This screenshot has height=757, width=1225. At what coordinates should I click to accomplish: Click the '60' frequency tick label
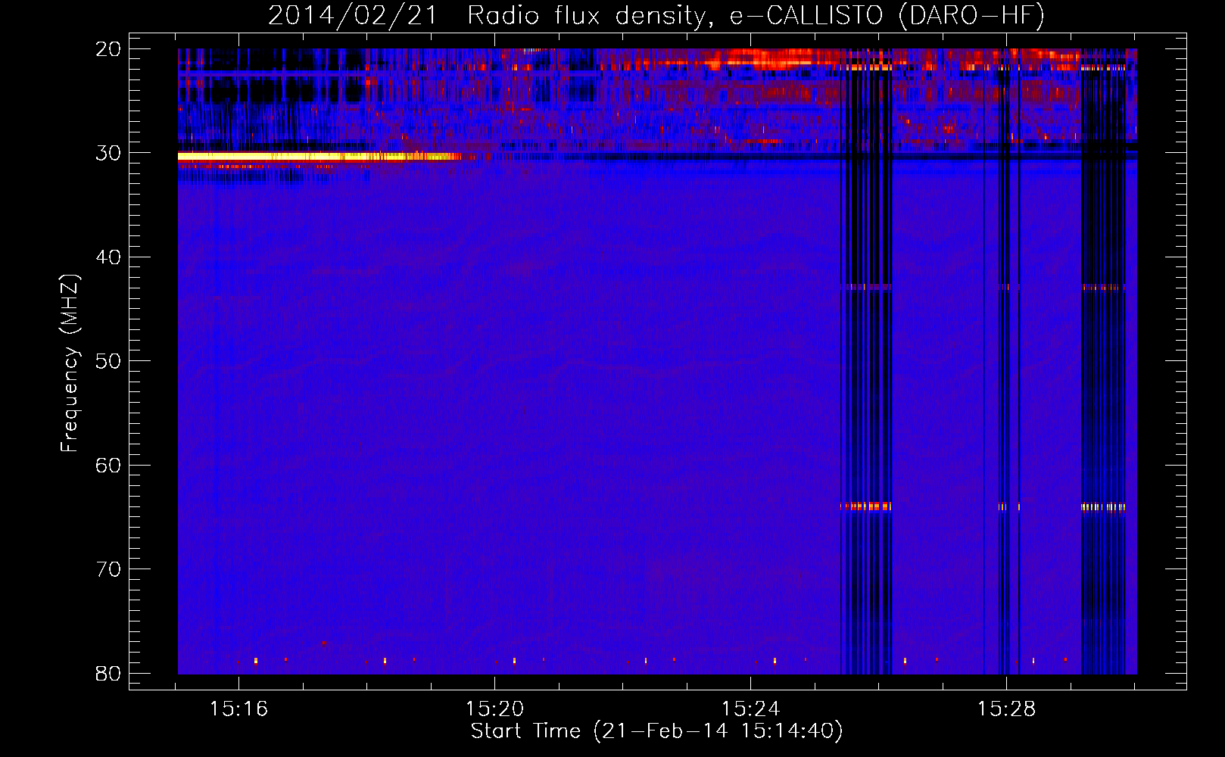point(108,465)
